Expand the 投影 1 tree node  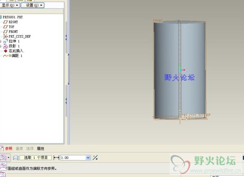coord(0,46)
